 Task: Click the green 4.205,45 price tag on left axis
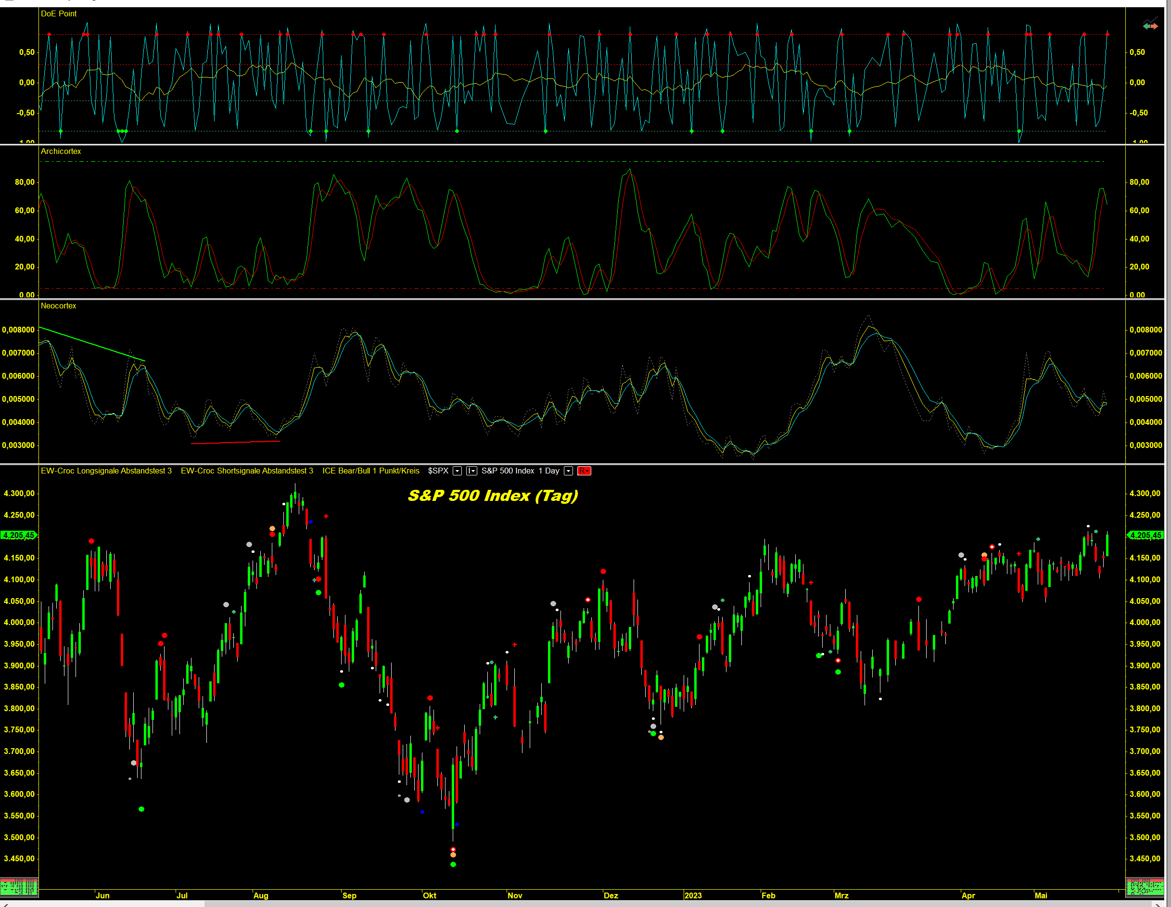pos(18,535)
